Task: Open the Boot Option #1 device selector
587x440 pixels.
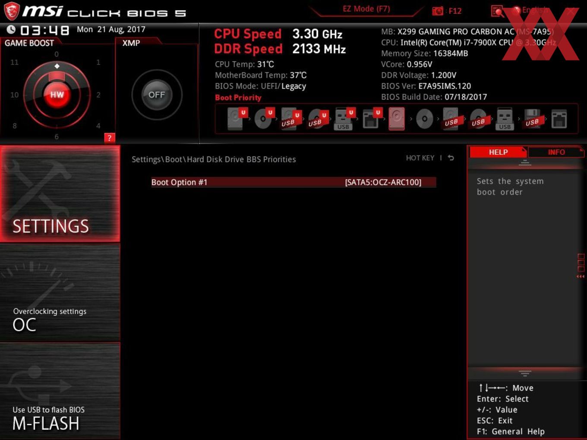Action: pyautogui.click(x=293, y=182)
